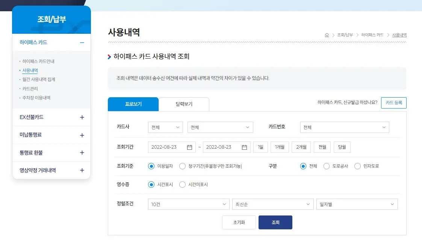Open the end date calendar picker icon
This screenshot has height=241, width=422.
point(245,147)
